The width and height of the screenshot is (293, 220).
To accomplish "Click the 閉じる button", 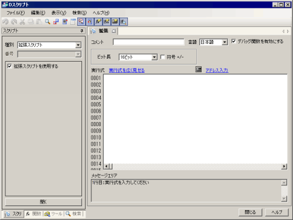I will point(250,212).
